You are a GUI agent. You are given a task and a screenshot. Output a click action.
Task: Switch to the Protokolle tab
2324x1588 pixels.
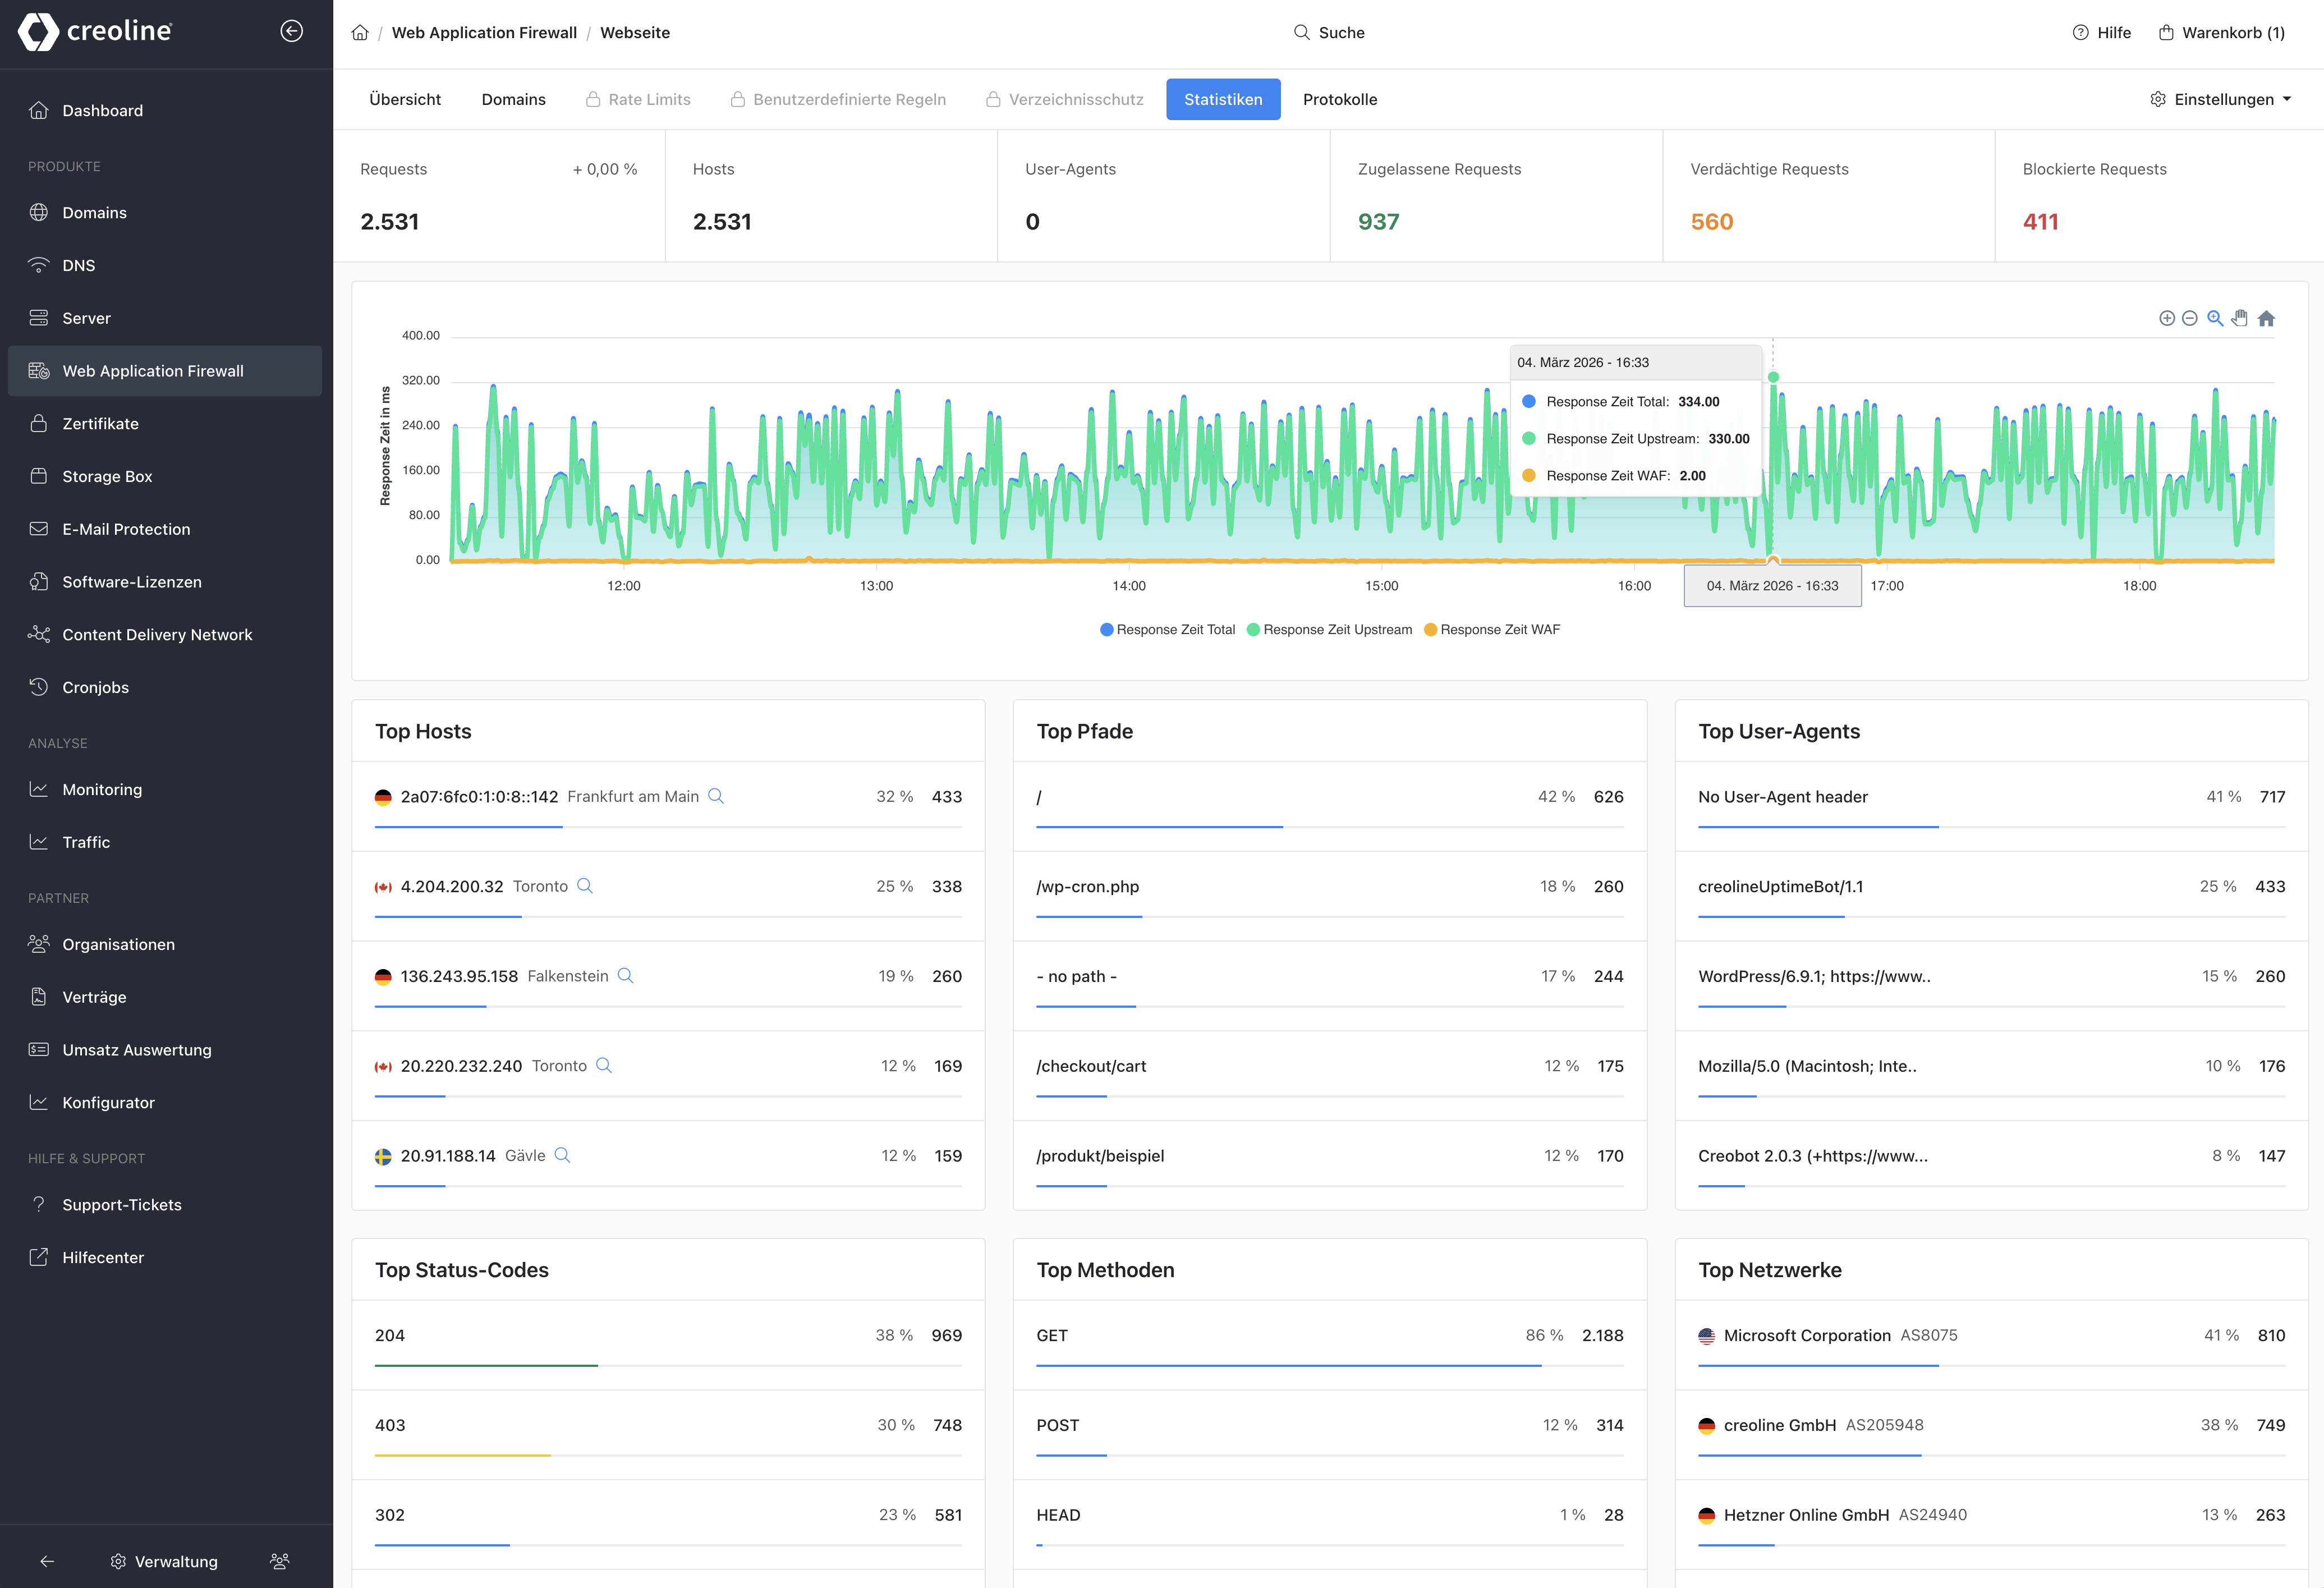1339,99
